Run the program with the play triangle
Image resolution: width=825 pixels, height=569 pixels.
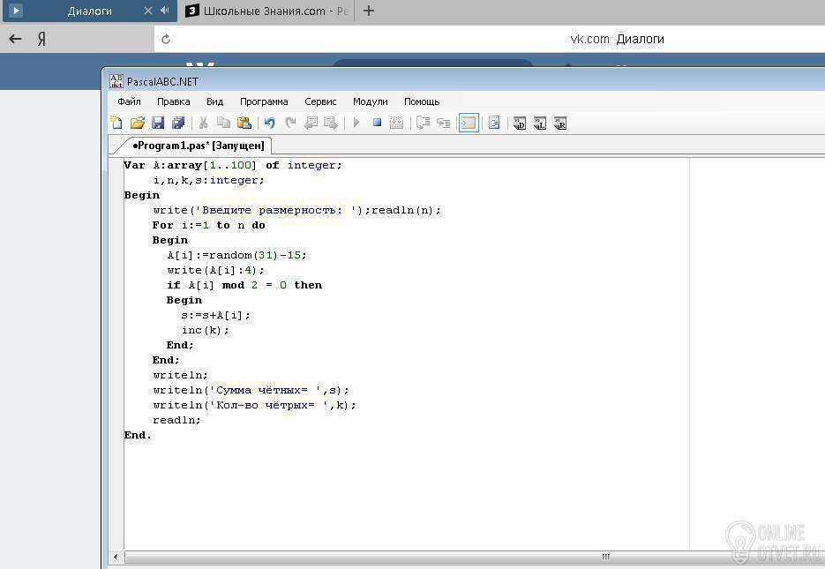point(356,123)
